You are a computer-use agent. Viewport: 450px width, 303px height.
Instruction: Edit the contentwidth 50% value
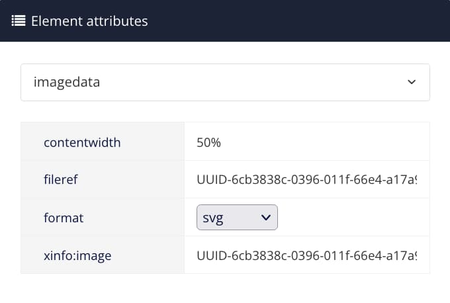pyautogui.click(x=208, y=142)
